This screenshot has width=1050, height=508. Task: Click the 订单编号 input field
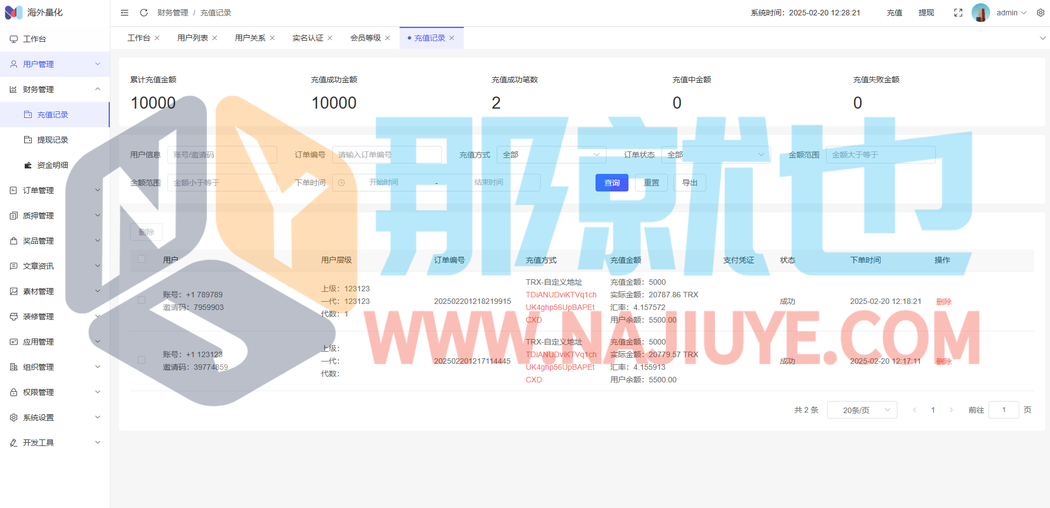(x=386, y=155)
